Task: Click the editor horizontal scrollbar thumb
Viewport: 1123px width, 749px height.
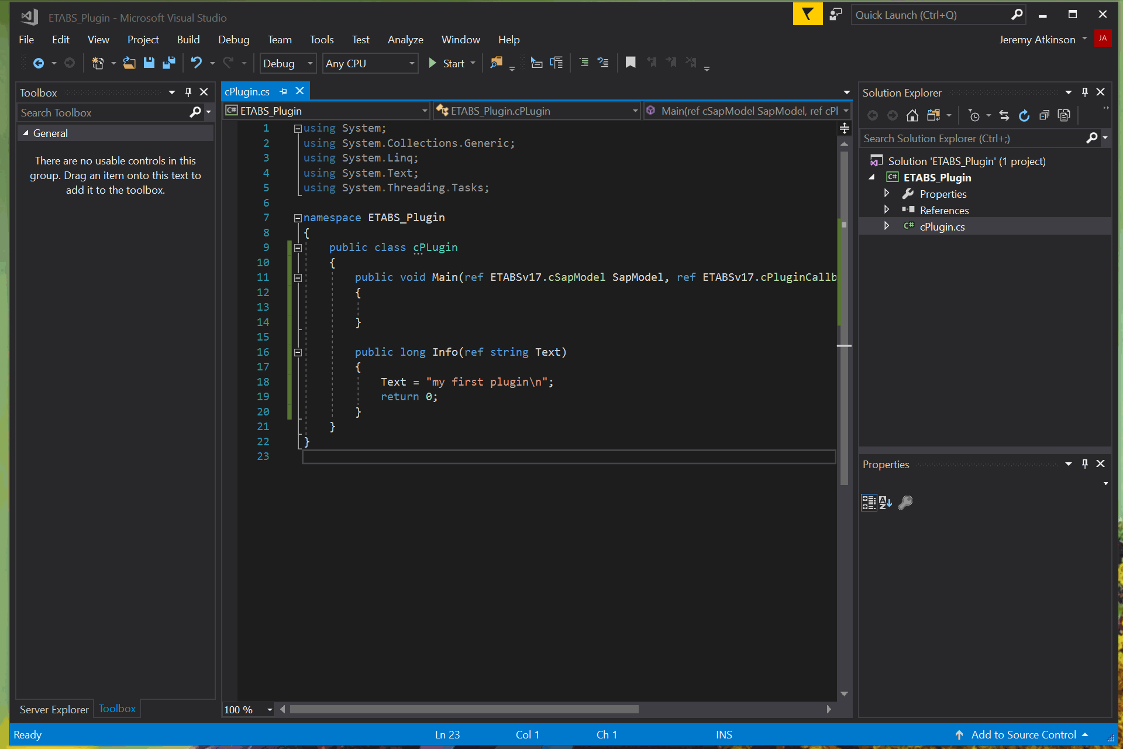Action: click(464, 709)
